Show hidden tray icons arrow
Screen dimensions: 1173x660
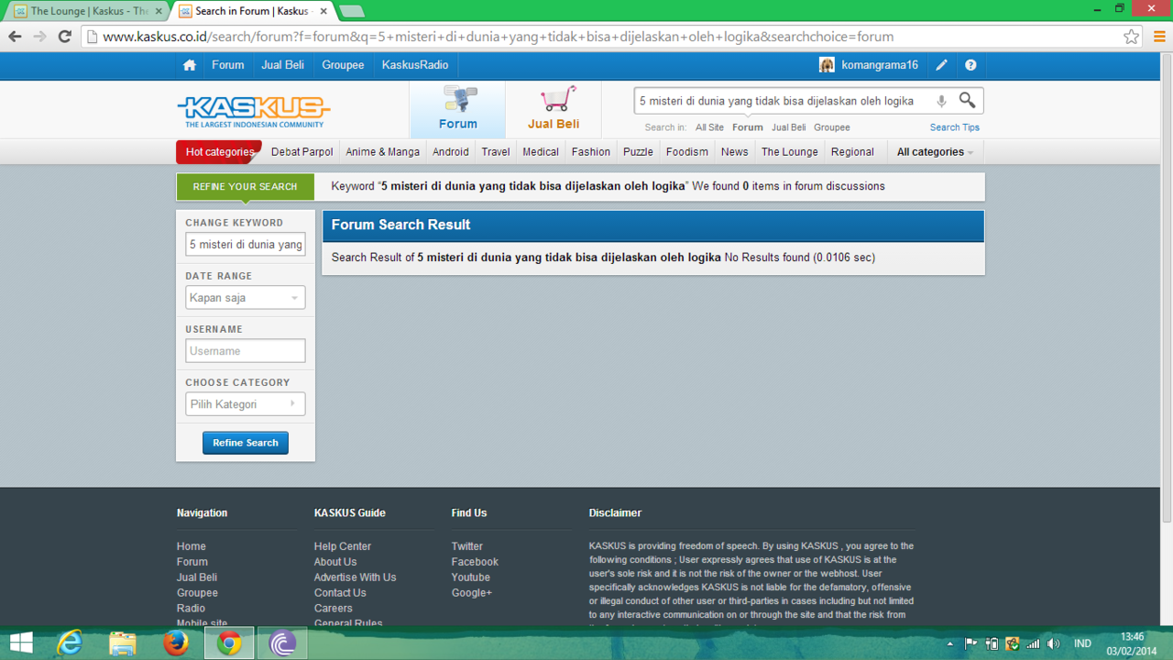[949, 643]
